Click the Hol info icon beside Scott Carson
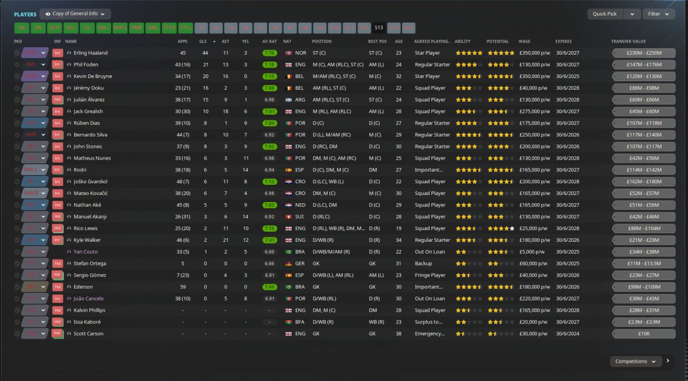Viewport: 688px width, 381px height. (58, 334)
